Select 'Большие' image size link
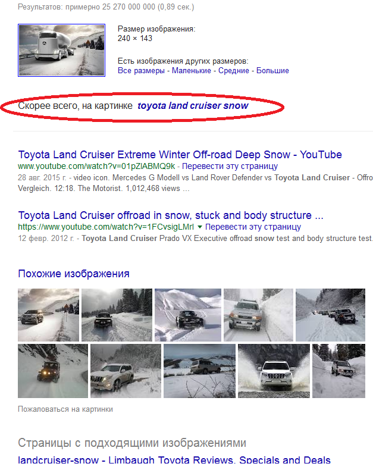Viewport: 373px width, 476px height. (272, 71)
